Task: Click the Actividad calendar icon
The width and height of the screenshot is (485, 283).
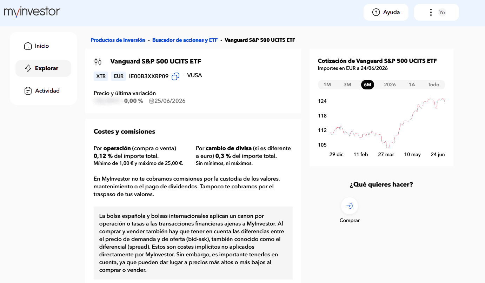Action: tap(28, 91)
